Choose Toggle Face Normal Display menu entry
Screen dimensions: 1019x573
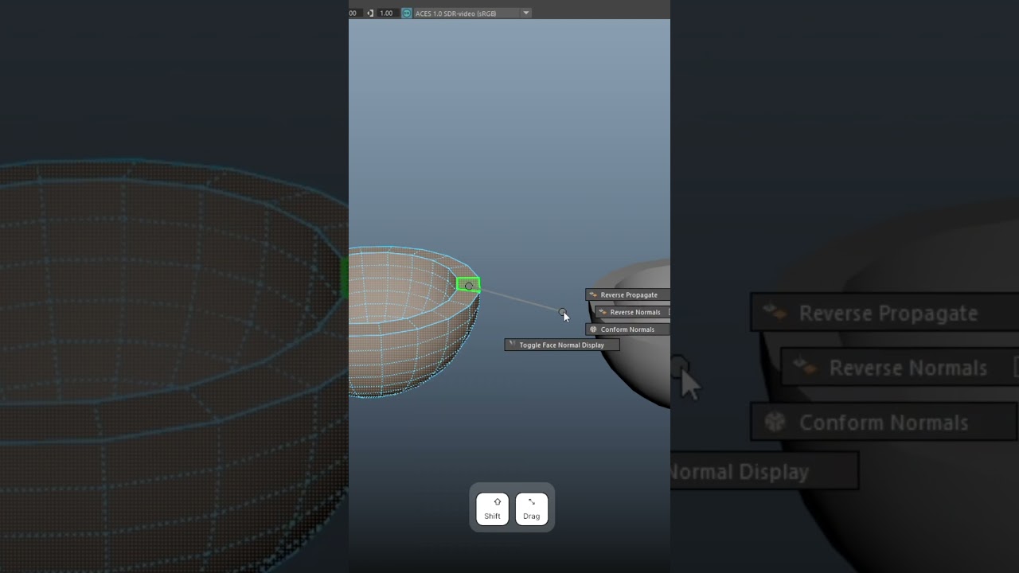(561, 345)
